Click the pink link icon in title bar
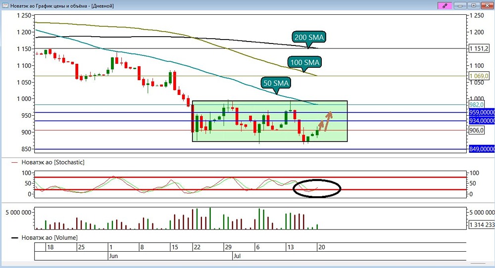The height and width of the screenshot is (268, 495). pos(445,5)
